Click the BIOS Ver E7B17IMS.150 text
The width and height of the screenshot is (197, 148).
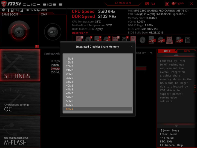pos(143,29)
